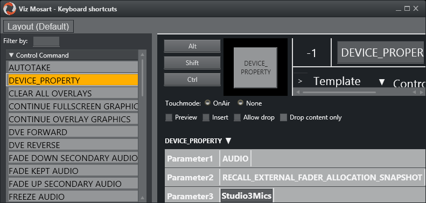Maximize the Keyboard shortcuts window
The width and height of the screenshot is (426, 203).
[x=407, y=9]
